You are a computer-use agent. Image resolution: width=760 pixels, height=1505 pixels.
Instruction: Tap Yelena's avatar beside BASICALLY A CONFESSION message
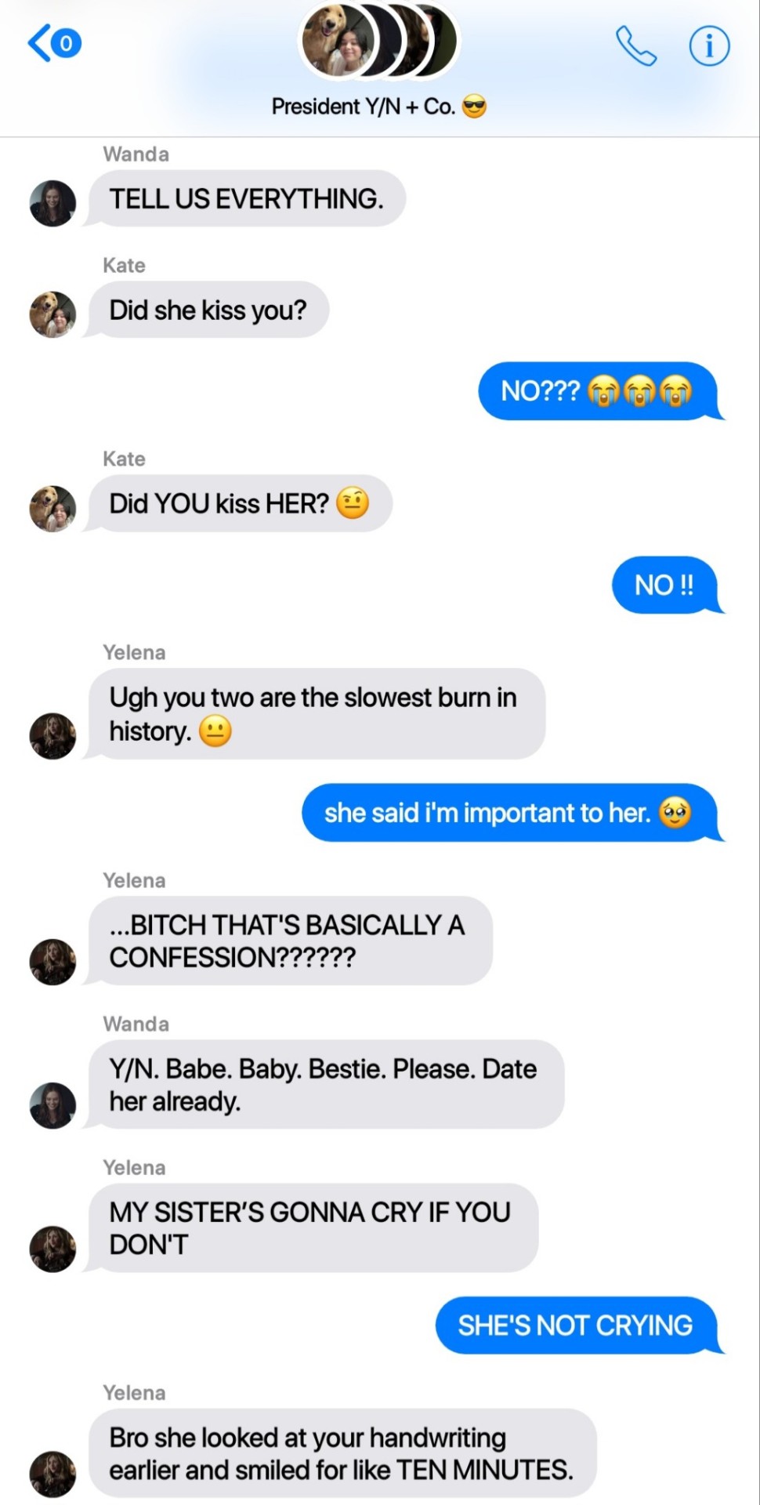(x=52, y=962)
